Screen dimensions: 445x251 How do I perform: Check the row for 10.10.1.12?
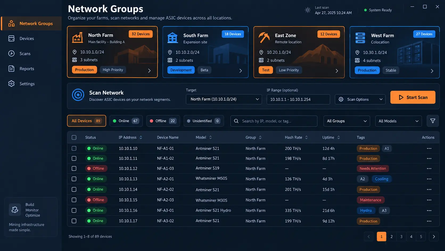pyautogui.click(x=74, y=169)
